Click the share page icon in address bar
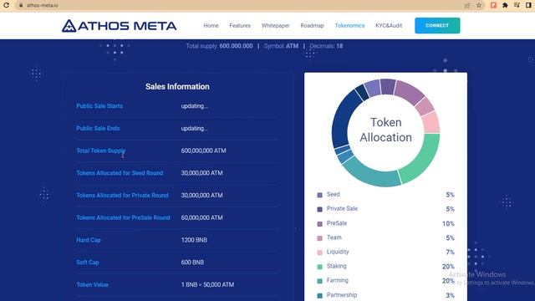 tap(467, 5)
